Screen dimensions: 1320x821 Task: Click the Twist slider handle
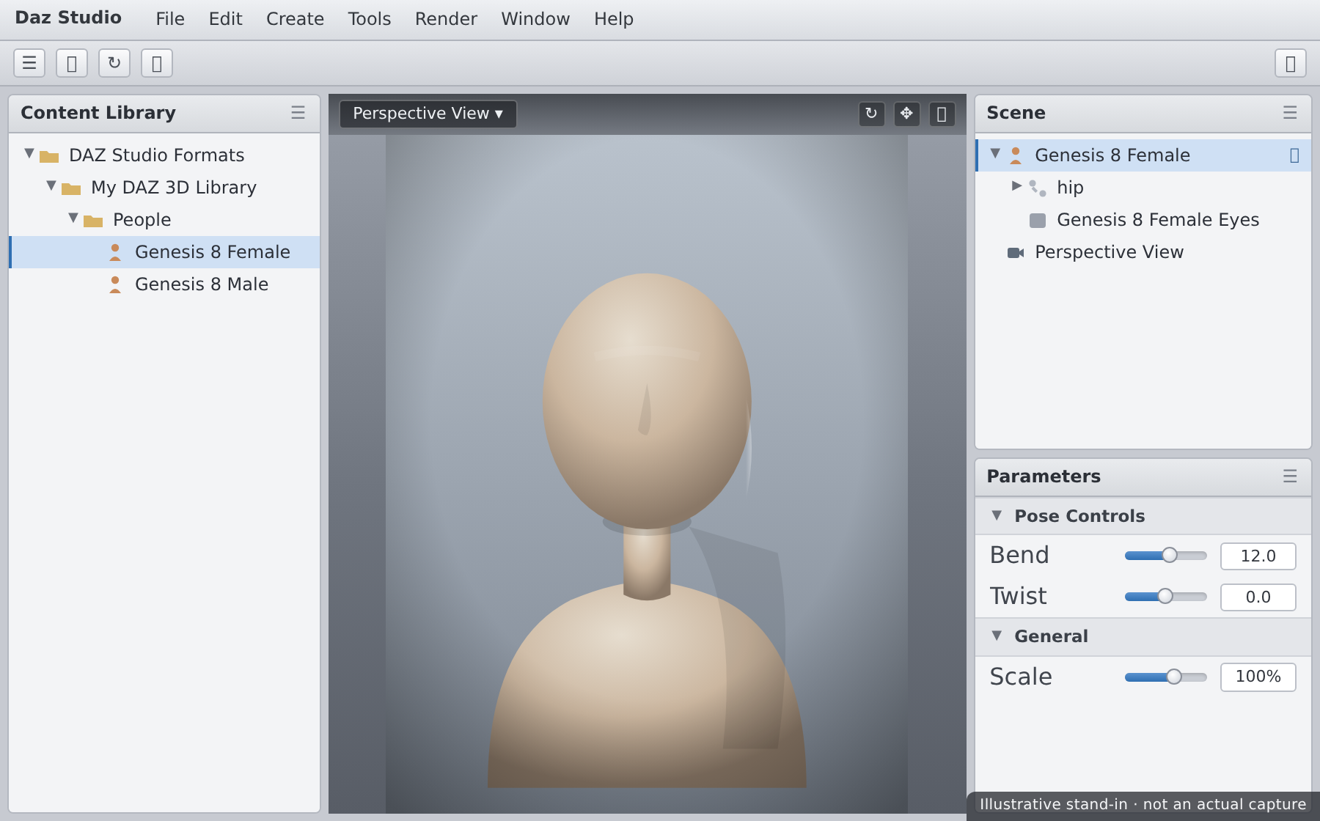click(1165, 596)
